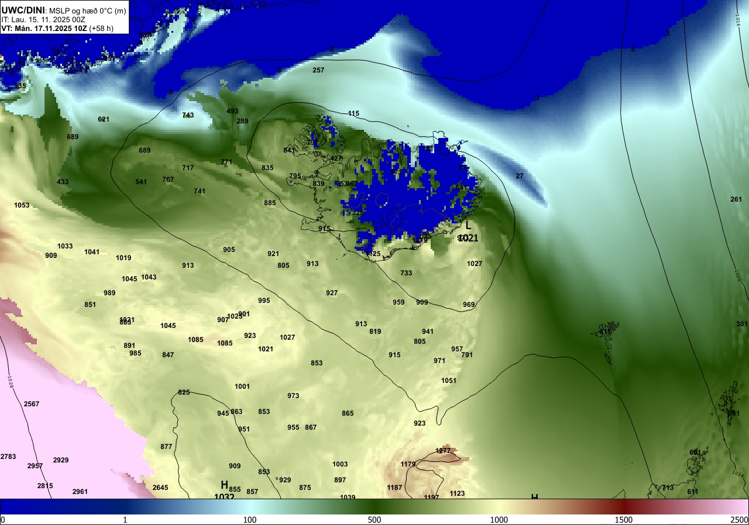Click the height value 289
The width and height of the screenshot is (749, 525).
pyautogui.click(x=242, y=121)
